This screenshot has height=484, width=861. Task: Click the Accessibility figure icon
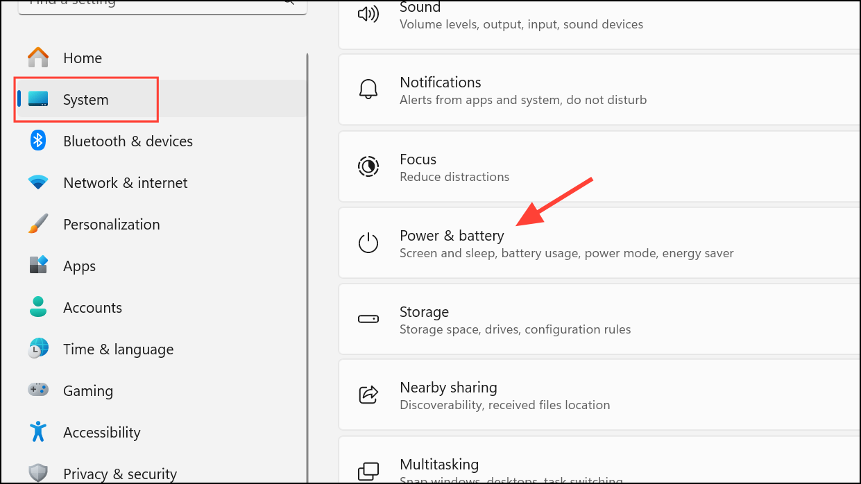[x=38, y=432]
